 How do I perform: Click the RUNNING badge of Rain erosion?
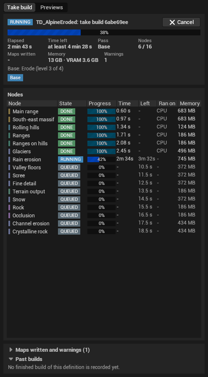click(x=71, y=159)
